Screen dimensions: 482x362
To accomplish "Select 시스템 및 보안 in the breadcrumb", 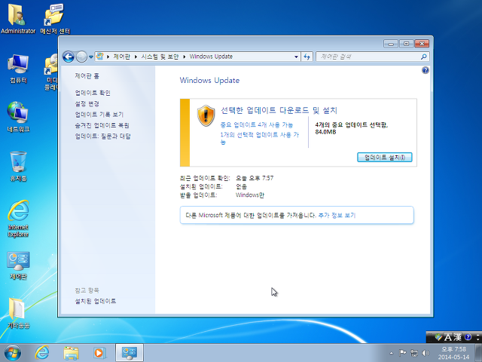I will (x=160, y=57).
